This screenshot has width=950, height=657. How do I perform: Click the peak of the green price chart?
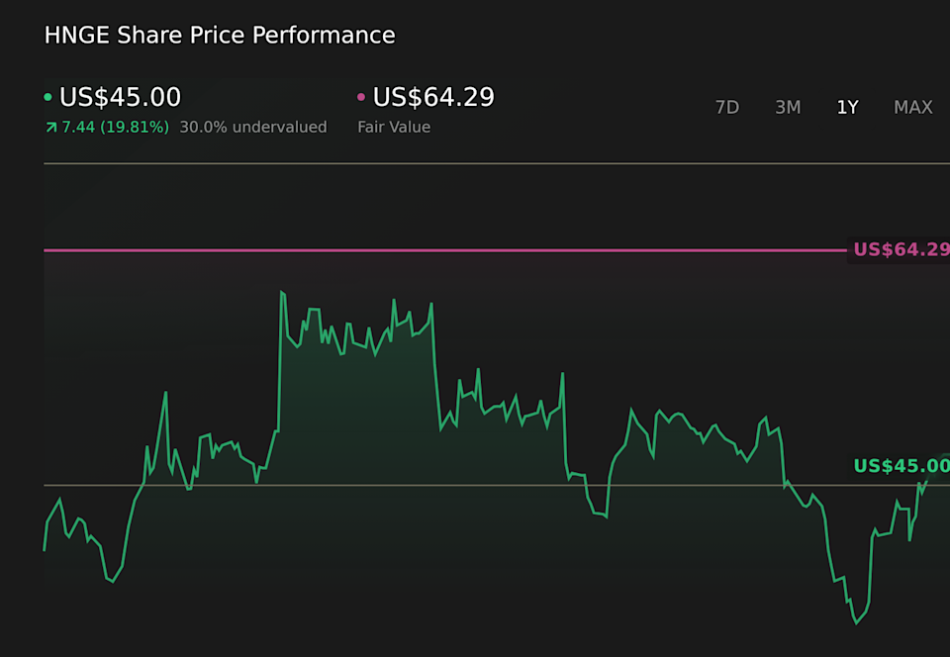tap(283, 291)
